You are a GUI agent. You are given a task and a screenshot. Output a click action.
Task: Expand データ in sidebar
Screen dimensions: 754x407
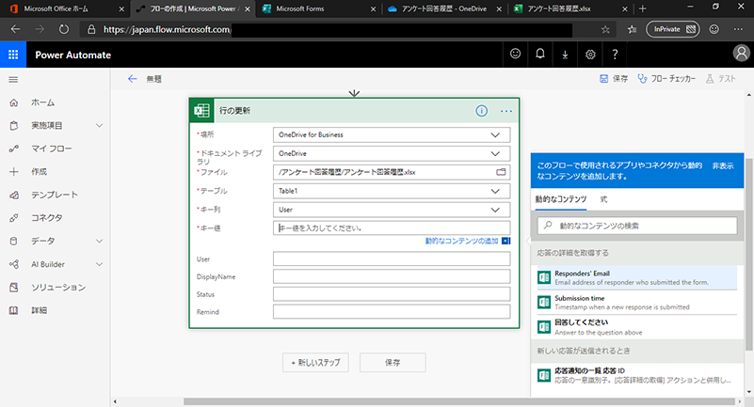(99, 241)
